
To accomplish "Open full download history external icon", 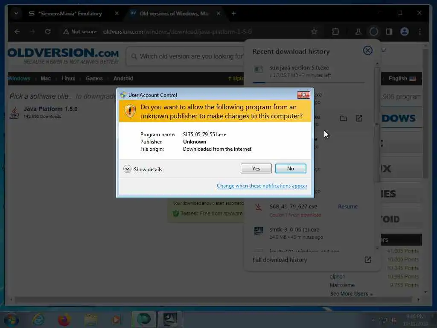I will (367, 260).
